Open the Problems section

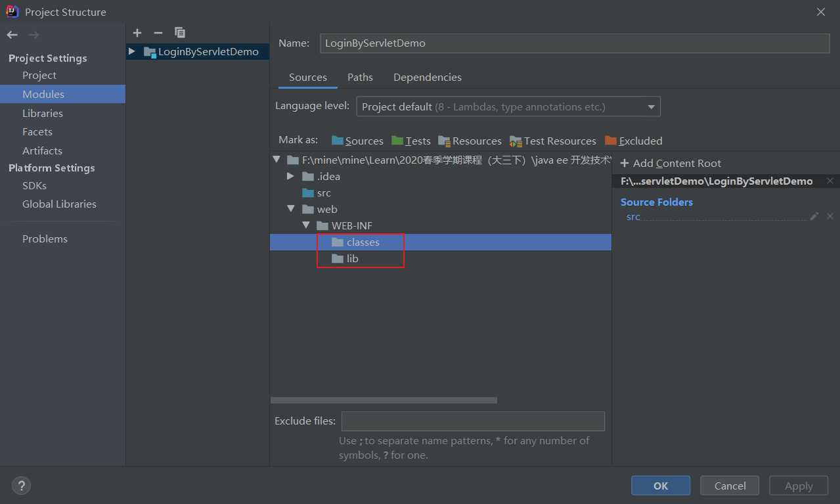tap(45, 239)
